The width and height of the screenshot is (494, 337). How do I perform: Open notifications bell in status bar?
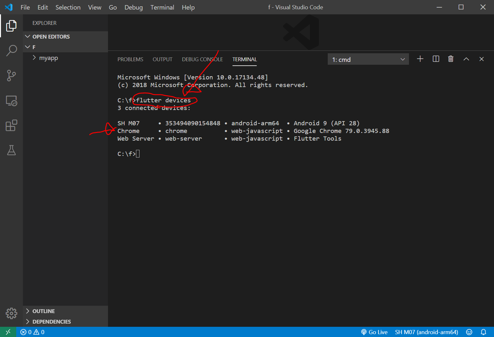[x=483, y=332]
